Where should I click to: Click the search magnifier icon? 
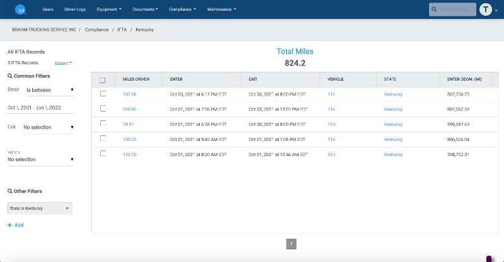[x=435, y=9]
